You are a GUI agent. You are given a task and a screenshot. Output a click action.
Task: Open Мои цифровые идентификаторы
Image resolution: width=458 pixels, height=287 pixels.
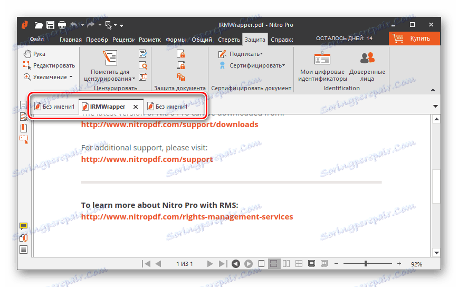click(322, 66)
